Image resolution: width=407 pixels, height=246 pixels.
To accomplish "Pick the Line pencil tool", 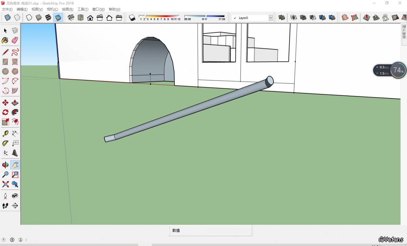I will pos(5,52).
